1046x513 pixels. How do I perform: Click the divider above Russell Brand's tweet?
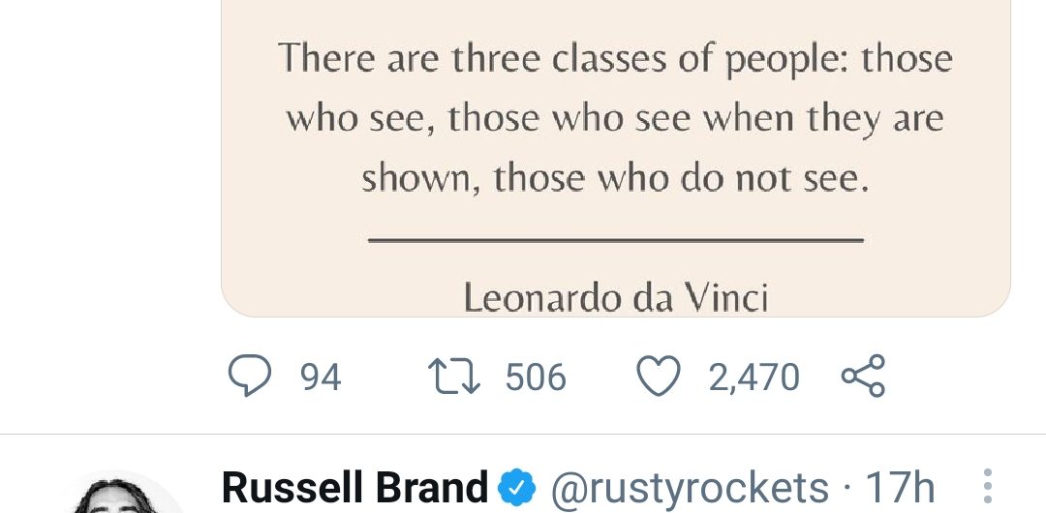[x=523, y=435]
